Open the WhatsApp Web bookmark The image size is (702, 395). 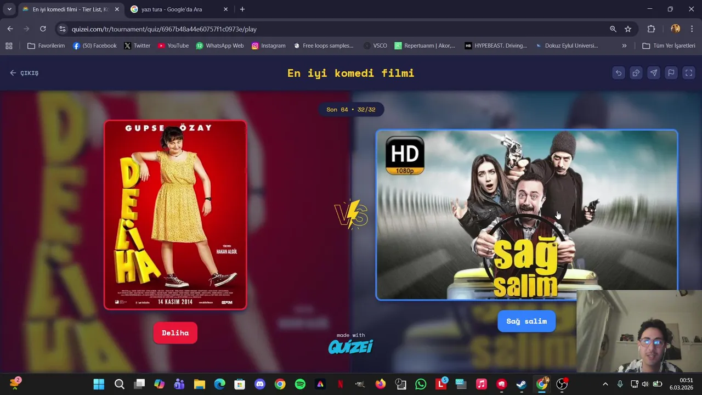220,46
